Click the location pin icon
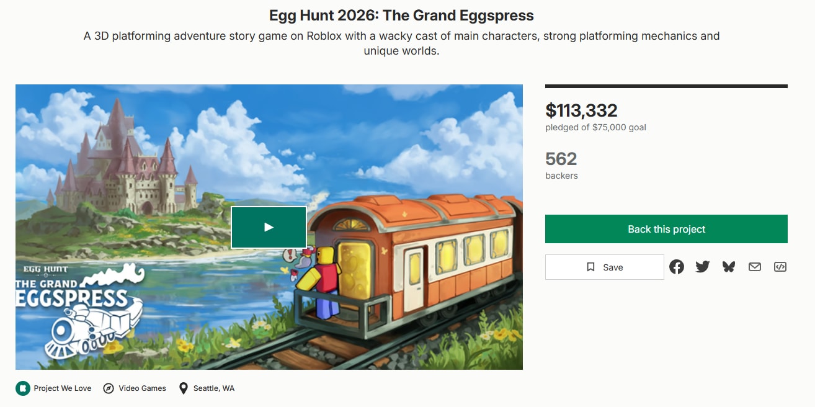 184,388
